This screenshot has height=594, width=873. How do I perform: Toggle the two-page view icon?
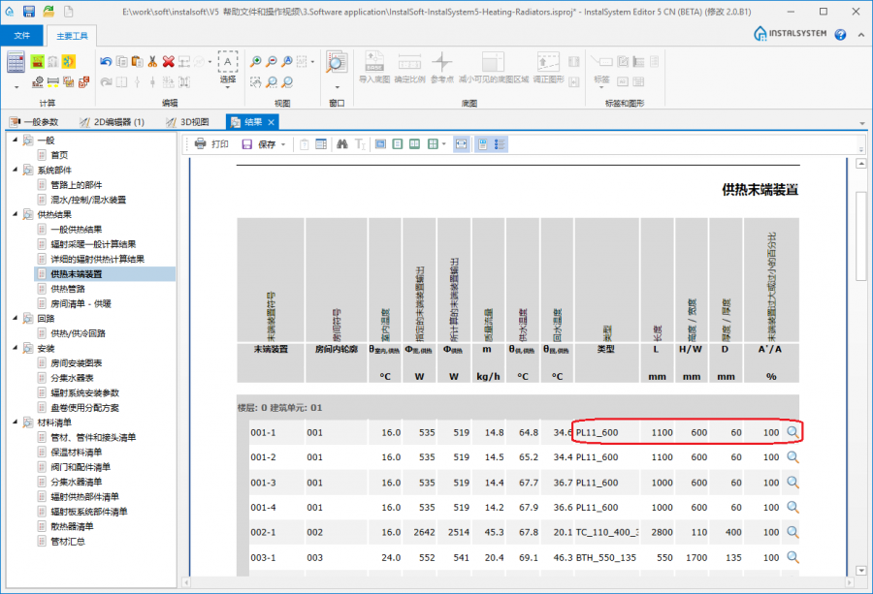pos(414,144)
